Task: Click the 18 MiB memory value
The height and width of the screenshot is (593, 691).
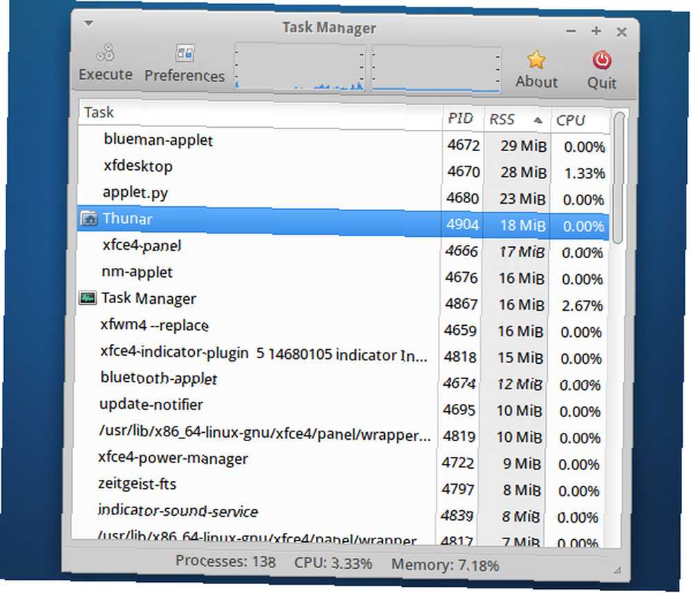Action: pyautogui.click(x=522, y=226)
